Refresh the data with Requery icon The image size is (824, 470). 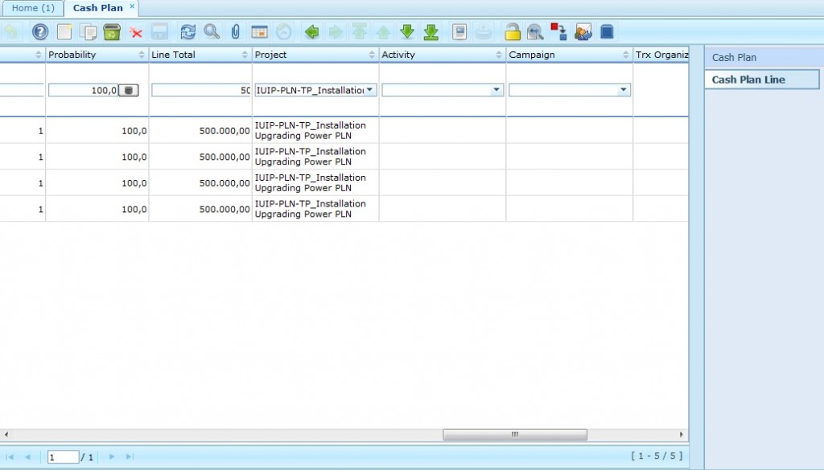[187, 32]
